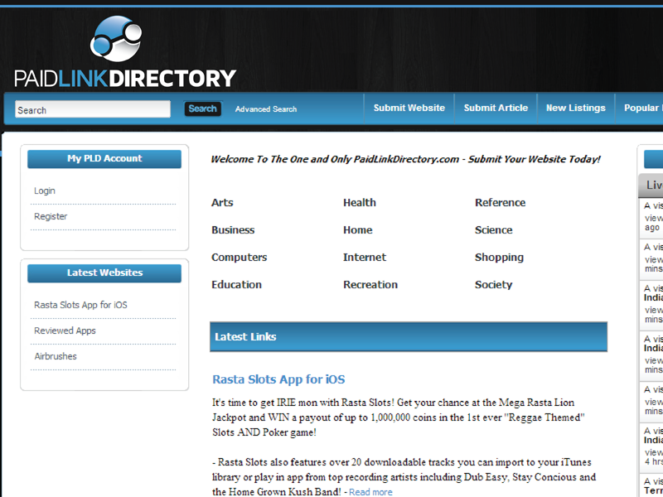
Task: Open Rasta Slots App for iOS article heading
Action: [x=278, y=379]
